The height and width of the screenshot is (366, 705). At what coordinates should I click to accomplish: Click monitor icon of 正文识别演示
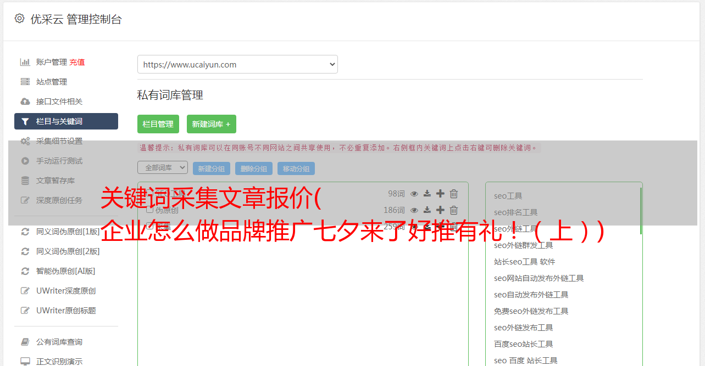point(25,362)
